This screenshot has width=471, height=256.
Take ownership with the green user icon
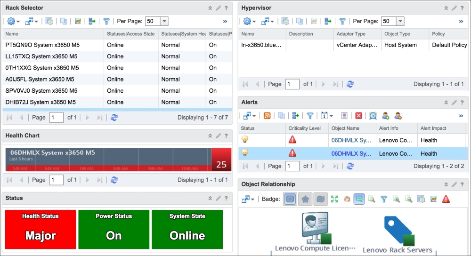point(385,116)
